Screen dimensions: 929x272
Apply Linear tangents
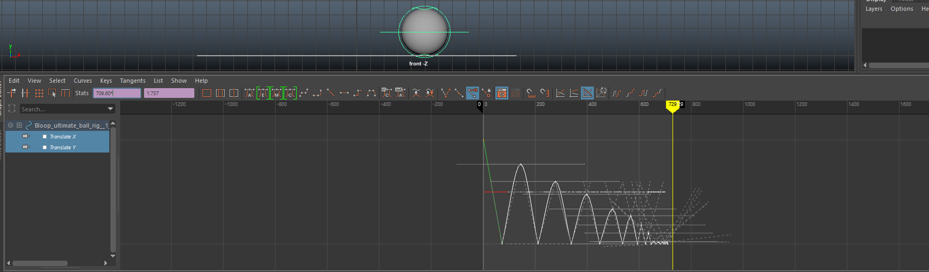[330, 93]
